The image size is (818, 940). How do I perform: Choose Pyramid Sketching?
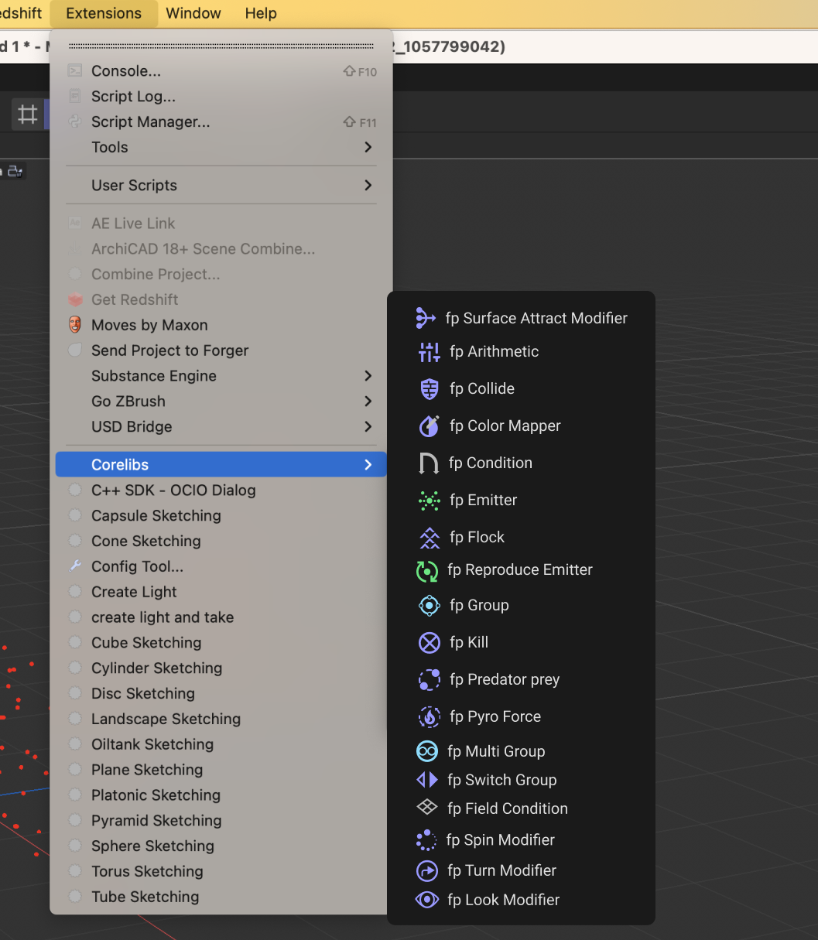click(221, 822)
